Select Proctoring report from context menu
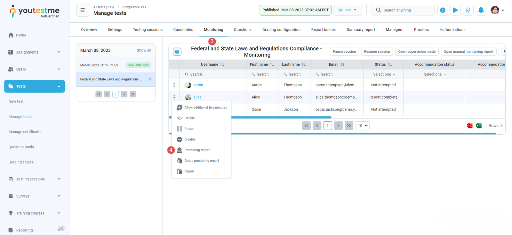 point(197,150)
